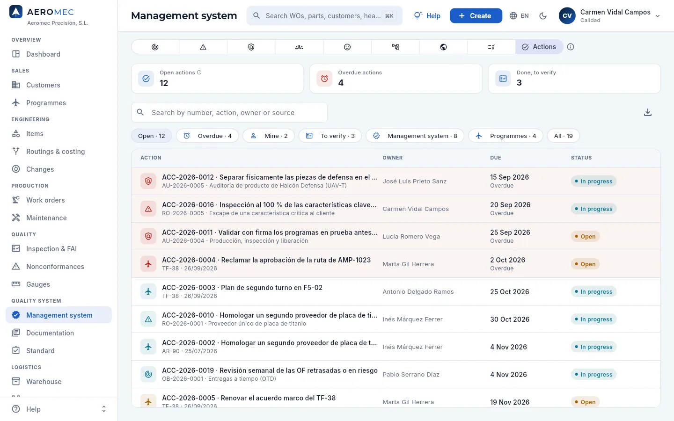Click the shield icon for ACC-2026-0012
Viewport: 674px width, 421px height.
pos(148,181)
